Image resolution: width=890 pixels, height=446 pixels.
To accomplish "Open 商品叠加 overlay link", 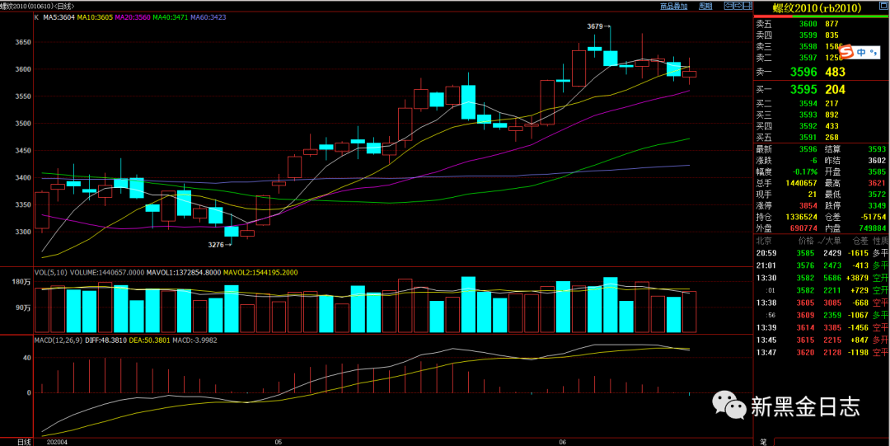I will pyautogui.click(x=674, y=6).
